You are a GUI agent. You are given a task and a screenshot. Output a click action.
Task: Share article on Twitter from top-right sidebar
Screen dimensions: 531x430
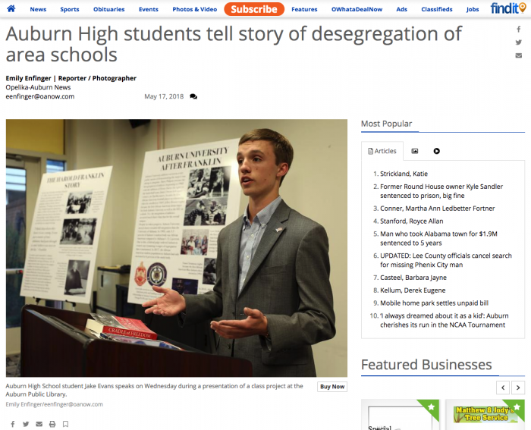pos(518,42)
